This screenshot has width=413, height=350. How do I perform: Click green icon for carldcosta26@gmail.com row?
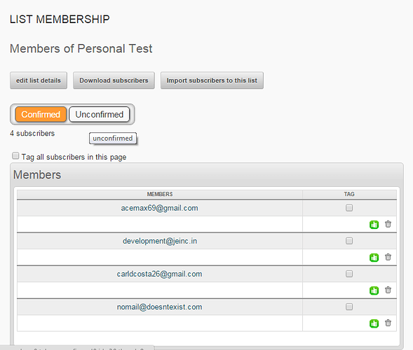point(374,290)
